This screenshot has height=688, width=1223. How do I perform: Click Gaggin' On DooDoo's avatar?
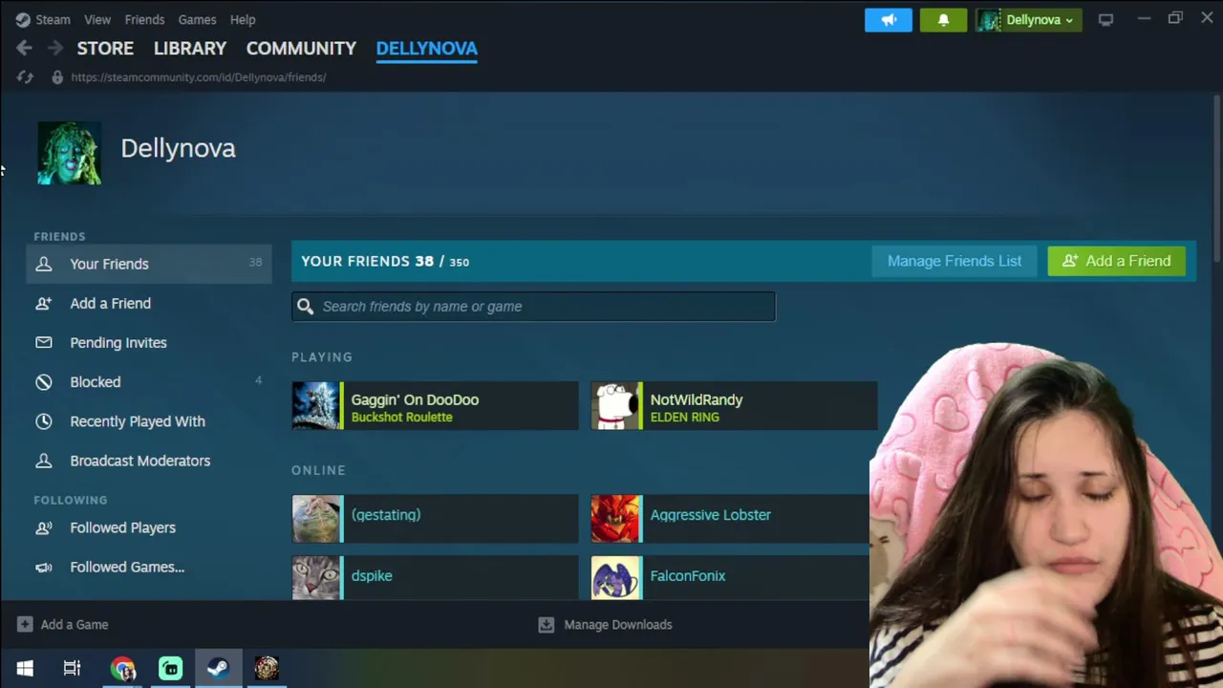(x=315, y=406)
